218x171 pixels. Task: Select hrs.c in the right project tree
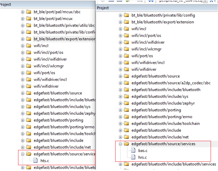[x=143, y=157]
